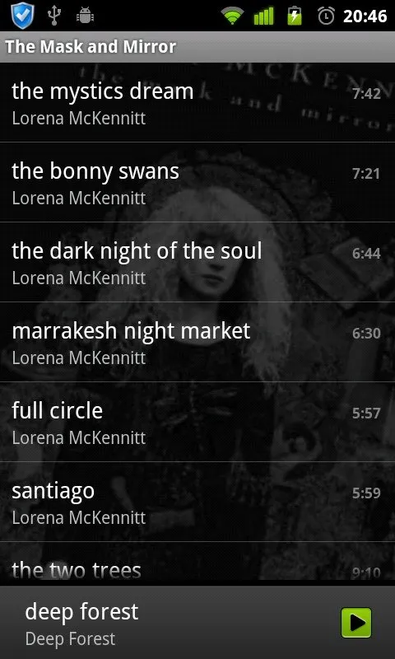
Task: Tap the Wi-Fi signal icon
Action: point(232,16)
